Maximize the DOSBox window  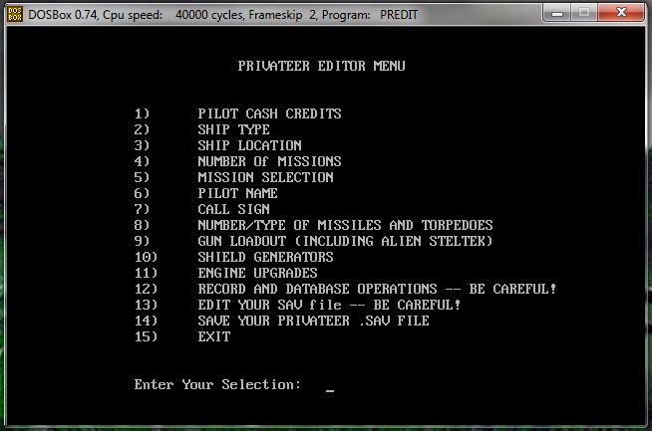pos(584,13)
